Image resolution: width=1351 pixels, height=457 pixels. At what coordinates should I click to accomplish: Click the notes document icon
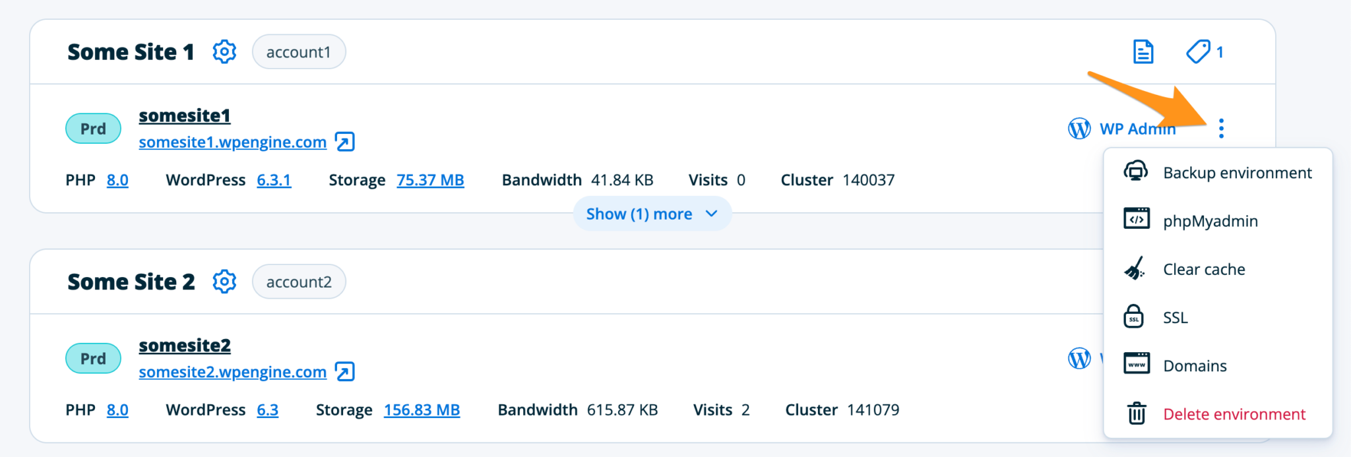pos(1143,51)
